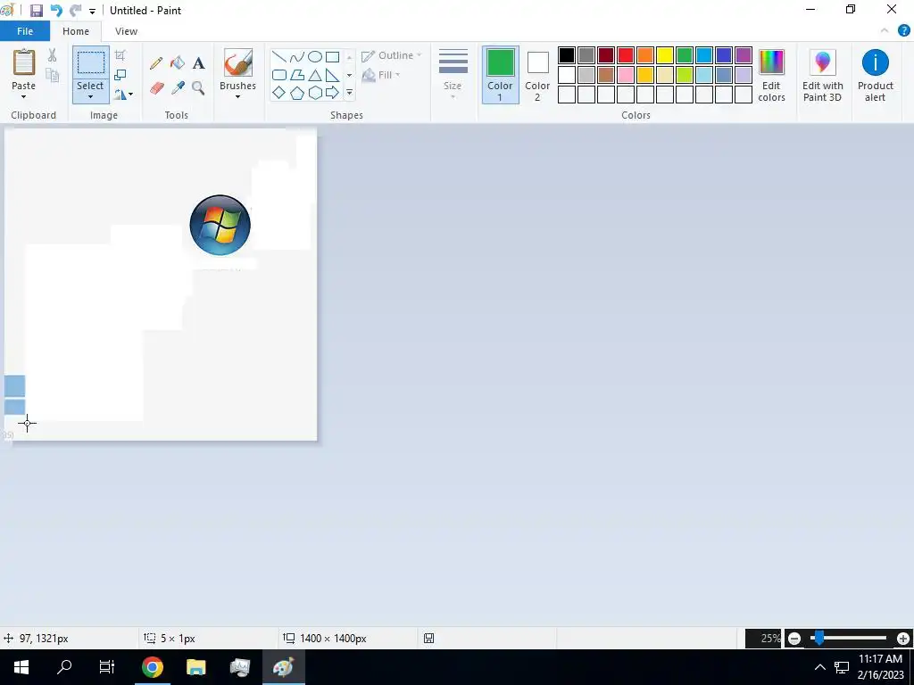This screenshot has height=685, width=914.
Task: Pick the purple color swatch
Action: point(744,55)
